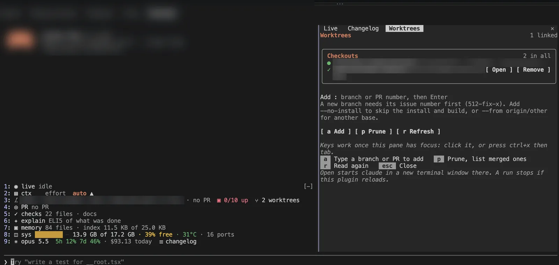Open the Changelog tab
The width and height of the screenshot is (559, 265).
pyautogui.click(x=363, y=28)
